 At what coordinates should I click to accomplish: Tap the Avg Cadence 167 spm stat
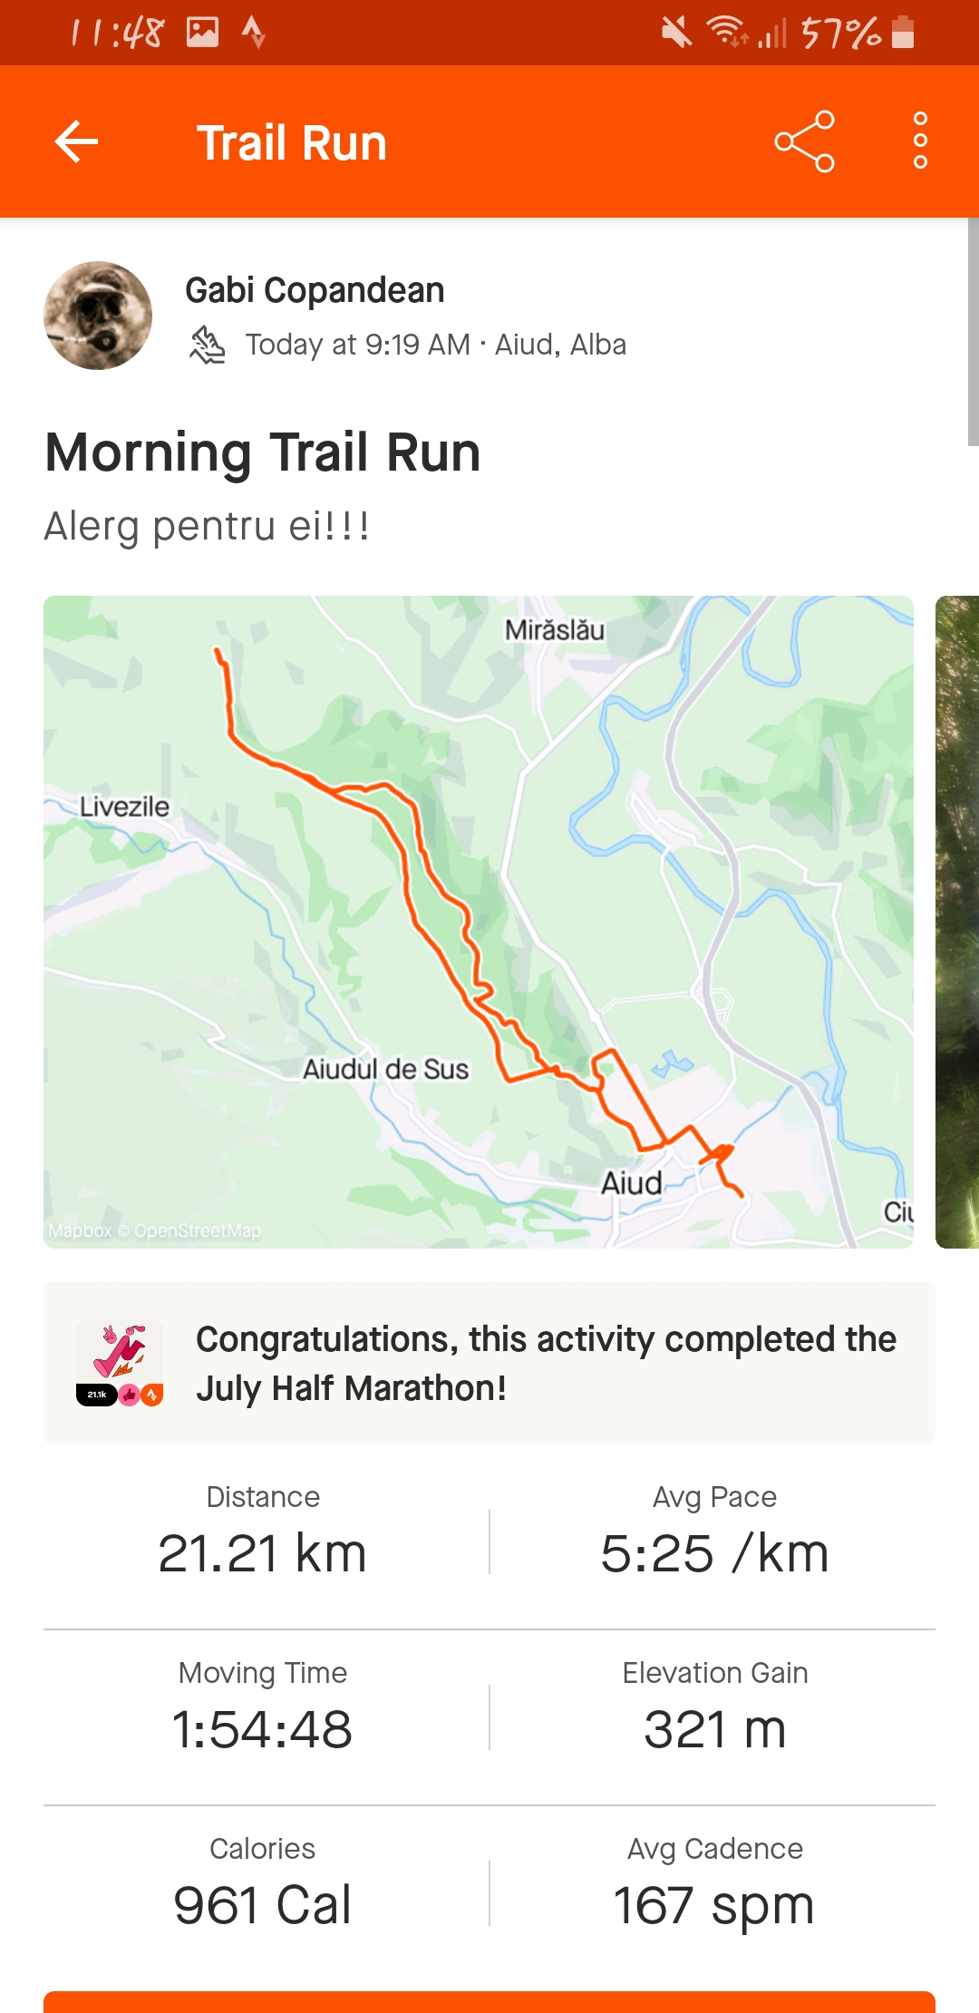(x=714, y=1886)
